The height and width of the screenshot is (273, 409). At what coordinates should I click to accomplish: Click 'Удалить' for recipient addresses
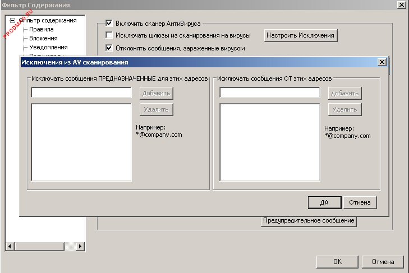[x=157, y=109]
